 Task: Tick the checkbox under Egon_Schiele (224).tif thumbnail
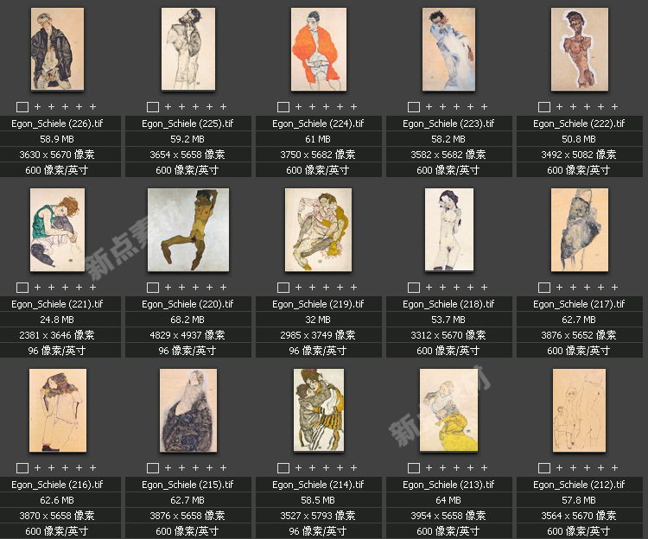tap(283, 107)
